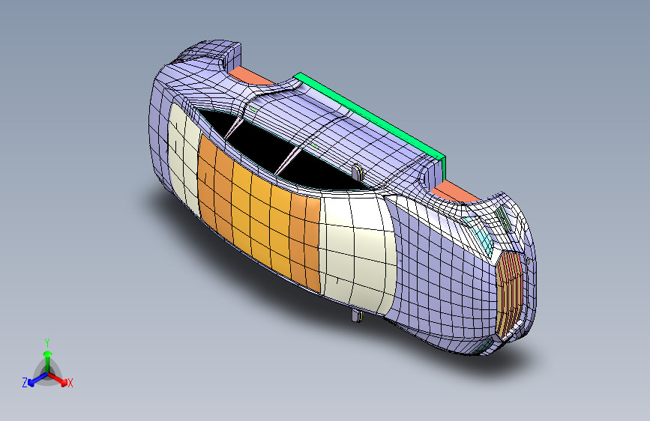Screen dimensions: 650x421
Task: Click the 'X' label of the triad
Action: pyautogui.click(x=70, y=384)
